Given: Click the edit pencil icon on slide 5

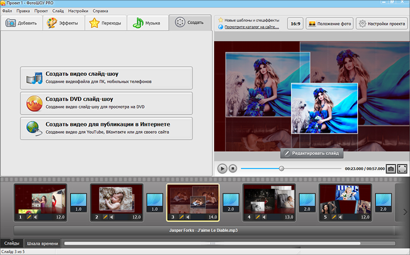Looking at the screenshot, I should tap(334, 217).
